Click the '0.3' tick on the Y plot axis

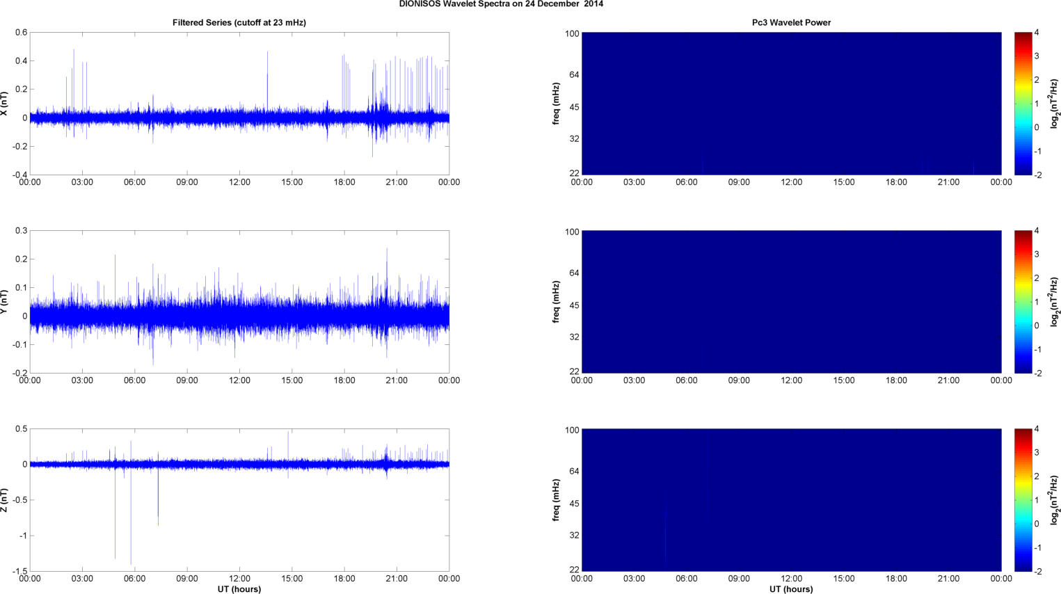[21, 231]
